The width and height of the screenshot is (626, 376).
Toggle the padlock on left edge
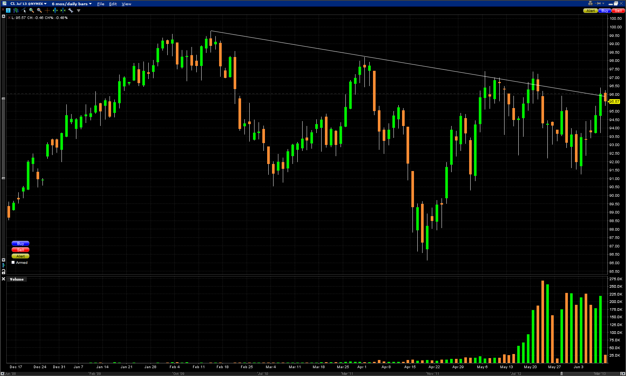click(x=3, y=272)
